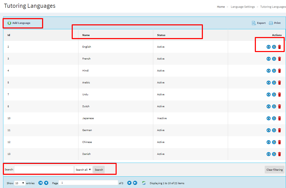The width and height of the screenshot is (286, 188).
Task: Refresh the table with the reload icon
Action: [144, 183]
